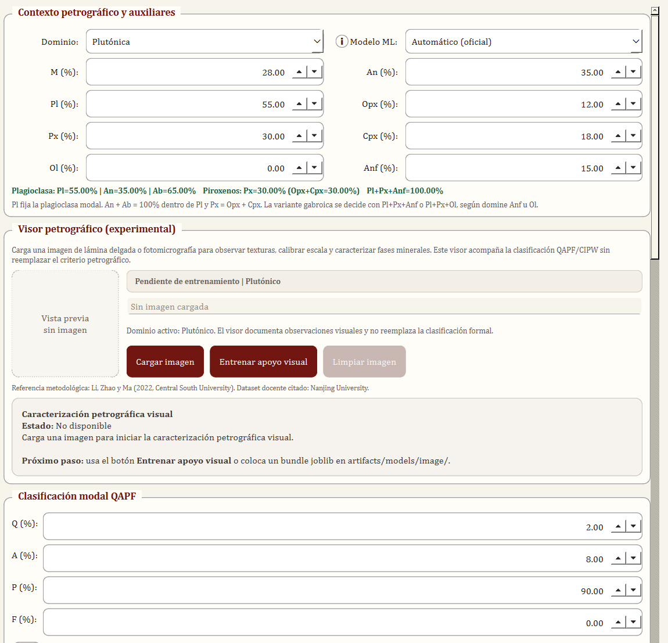The width and height of the screenshot is (668, 643).
Task: Open the Dominio dropdown showing Plutónica
Action: [204, 41]
